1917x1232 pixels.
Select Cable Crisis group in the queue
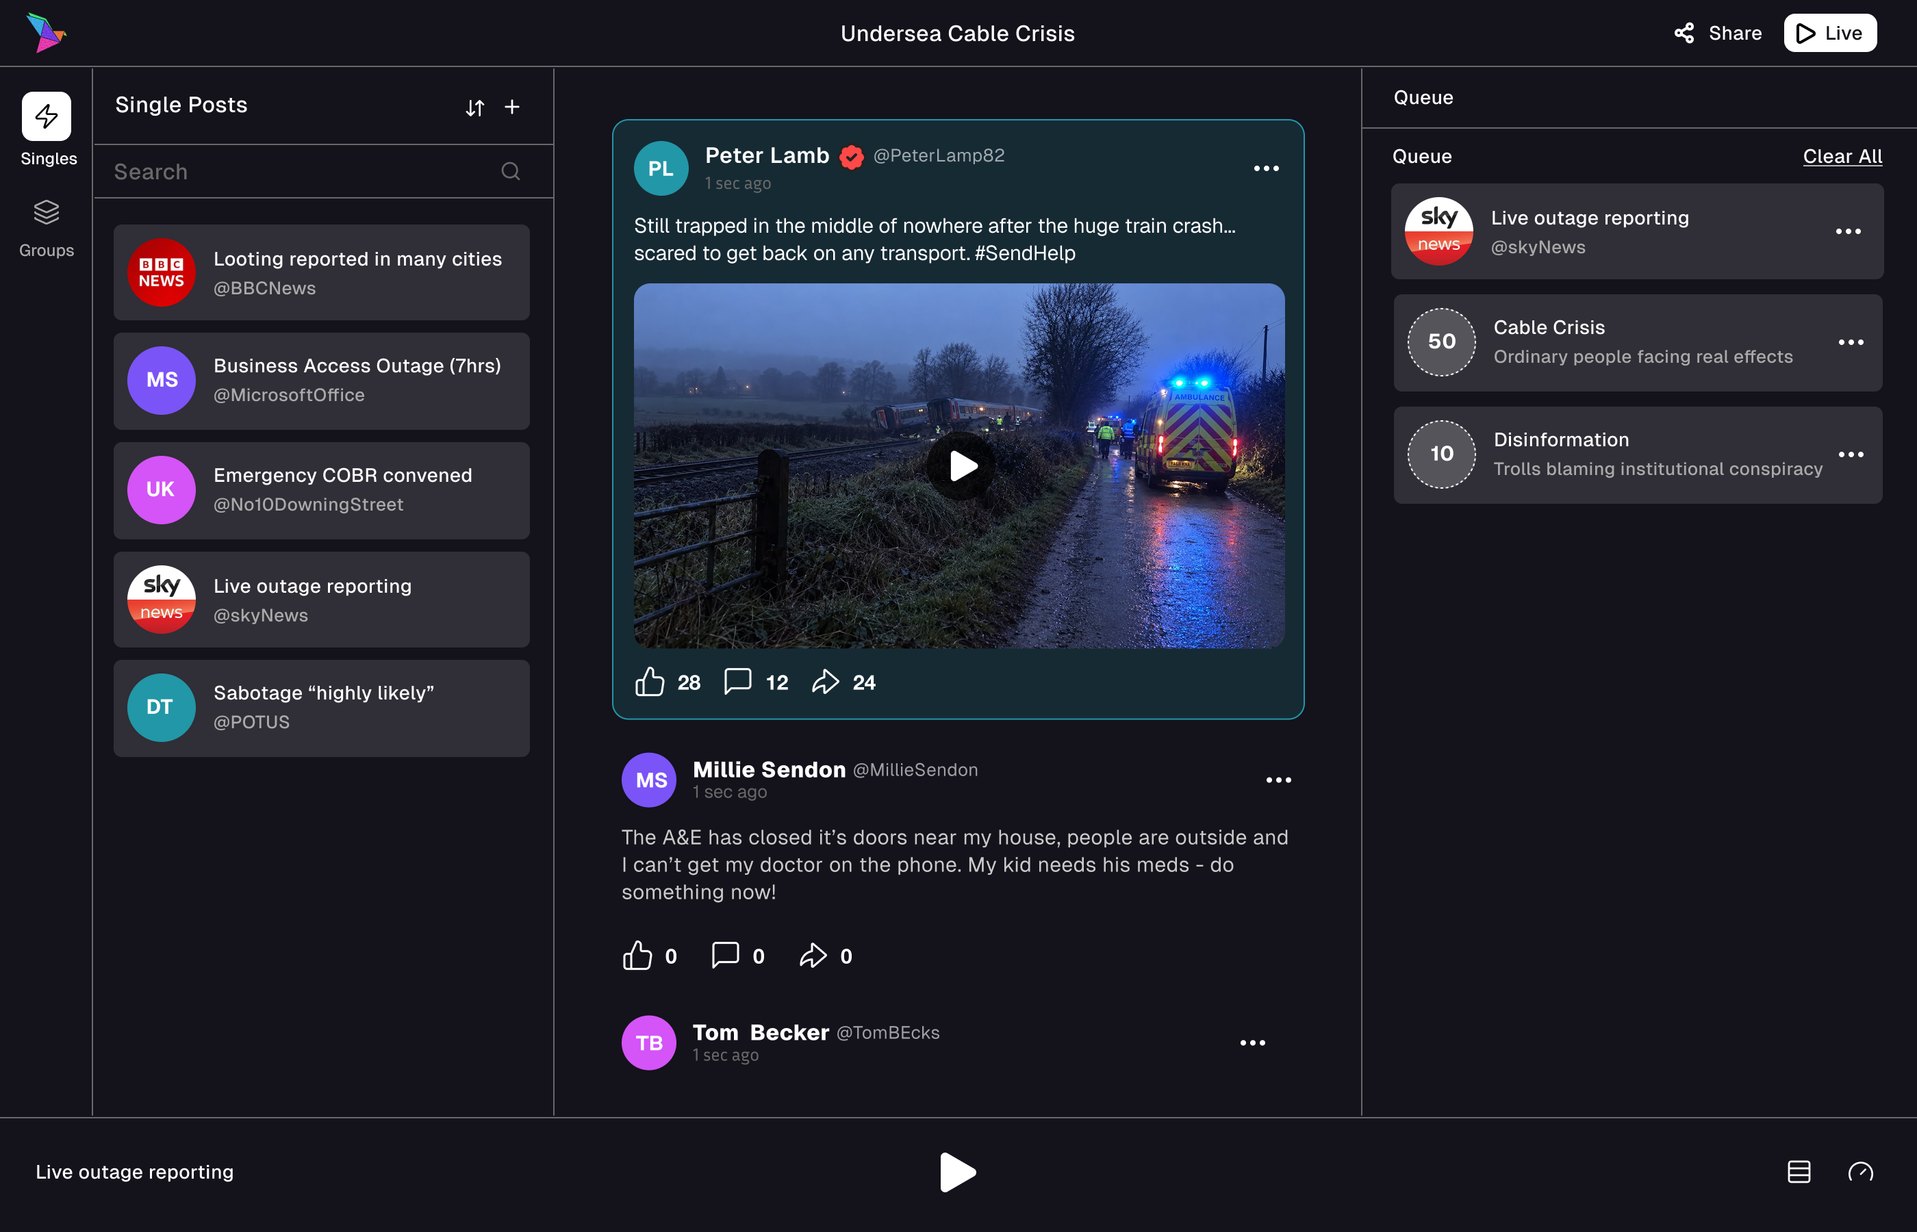[1638, 342]
